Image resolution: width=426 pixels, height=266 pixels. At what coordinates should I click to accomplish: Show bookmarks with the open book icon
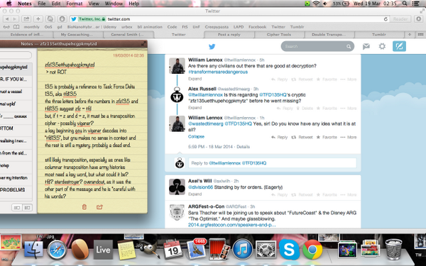coord(16,27)
